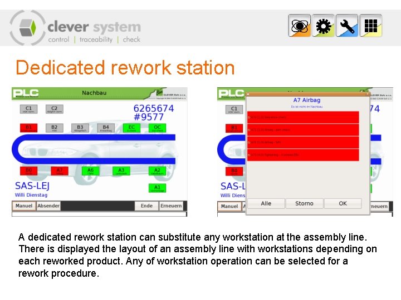The height and width of the screenshot is (300, 401).
Task: Click 'Willi Dienstag' user name in left screen
Action: 31,195
